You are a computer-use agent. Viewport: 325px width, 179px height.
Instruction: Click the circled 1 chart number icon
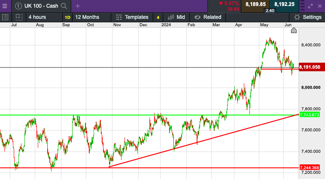tap(18, 6)
